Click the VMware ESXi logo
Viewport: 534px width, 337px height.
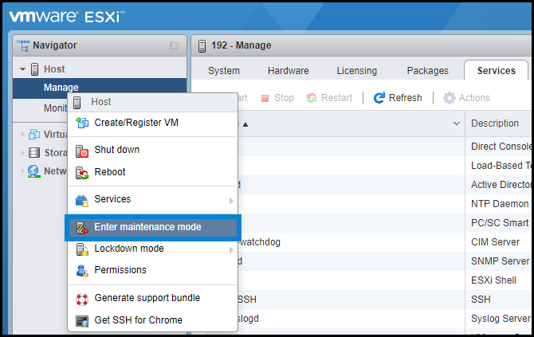click(67, 17)
